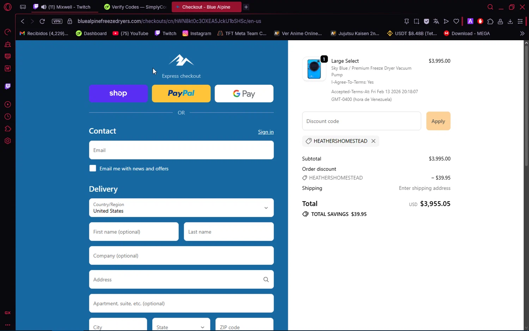Viewport: 529px width, 331px height.
Task: Select the Checkout - Blue Alpine tab
Action: tap(206, 7)
